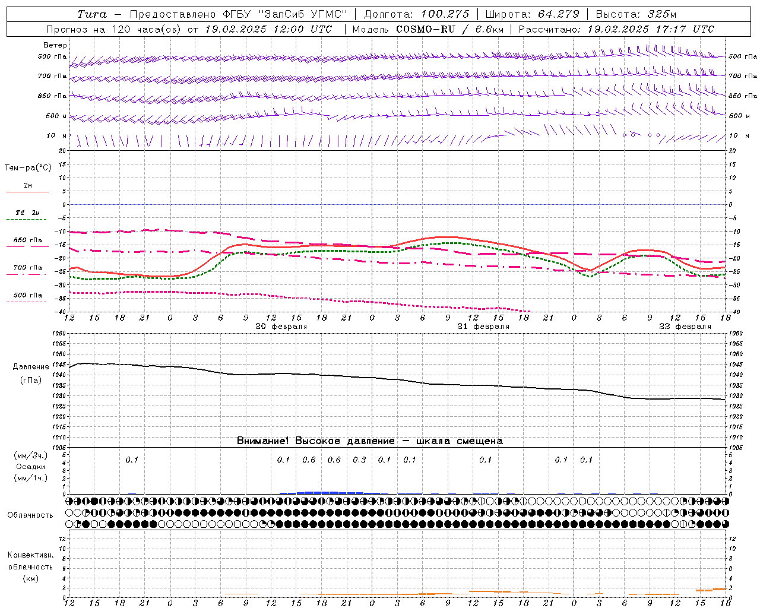
Task: Click the "21 февраля" date label
Action: pos(483,327)
